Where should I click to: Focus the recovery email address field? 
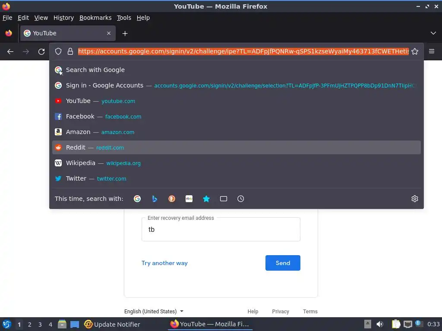tap(221, 229)
